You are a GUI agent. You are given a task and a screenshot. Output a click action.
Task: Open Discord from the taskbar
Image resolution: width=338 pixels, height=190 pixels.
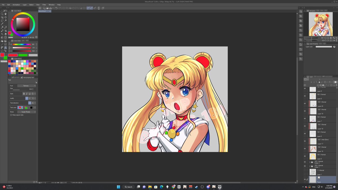pyautogui.click(x=208, y=187)
